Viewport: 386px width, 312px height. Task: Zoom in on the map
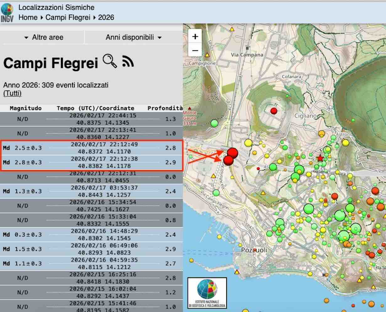coord(195,36)
